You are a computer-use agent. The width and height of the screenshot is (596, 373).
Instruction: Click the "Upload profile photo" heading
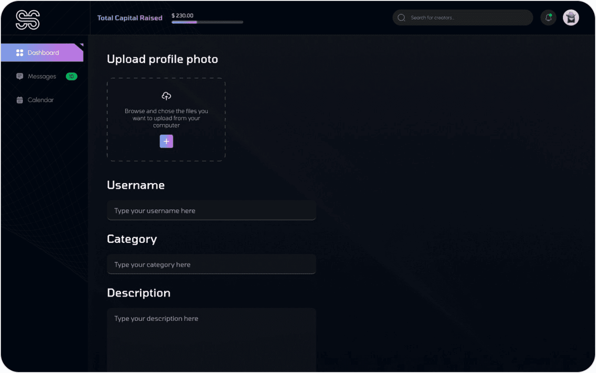coord(162,59)
